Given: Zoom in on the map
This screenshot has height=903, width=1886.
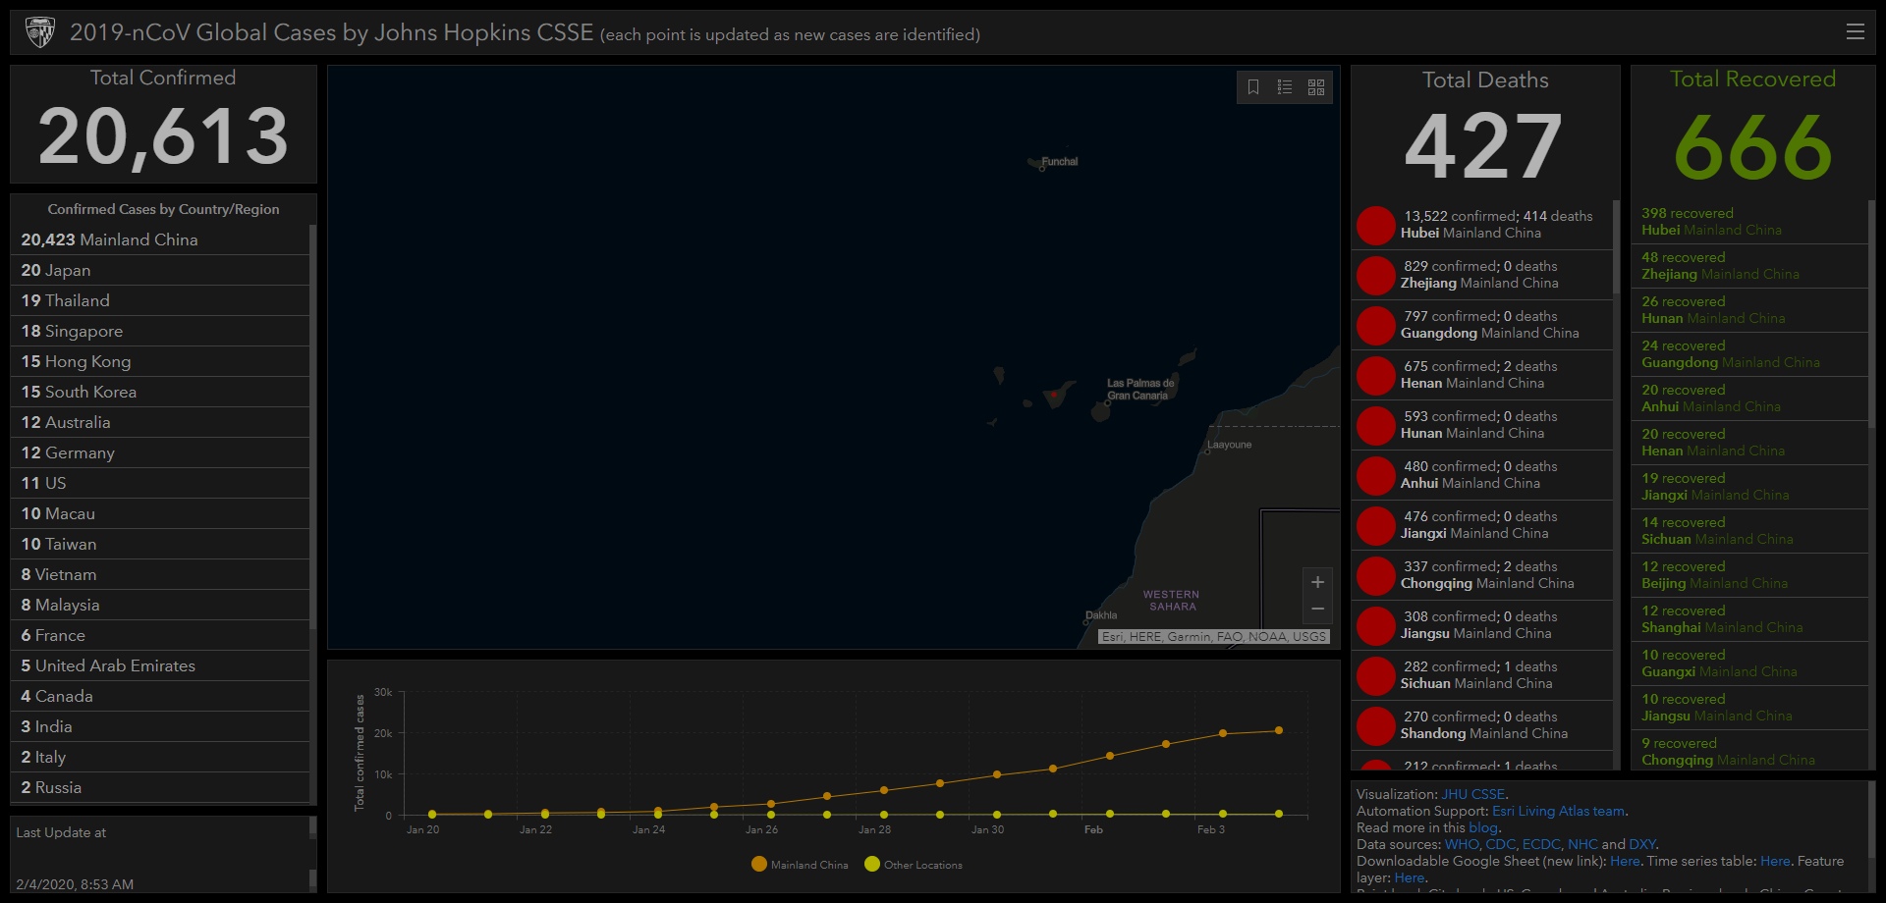Looking at the screenshot, I should coord(1317,582).
